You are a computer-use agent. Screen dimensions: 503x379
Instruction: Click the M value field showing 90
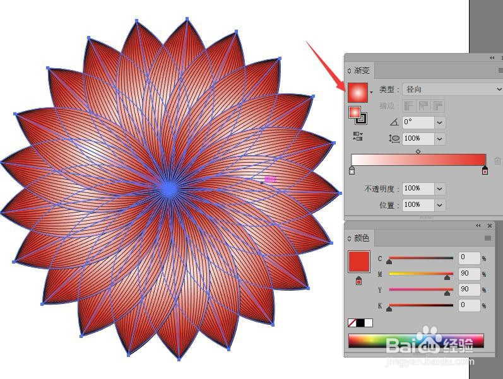(x=470, y=274)
